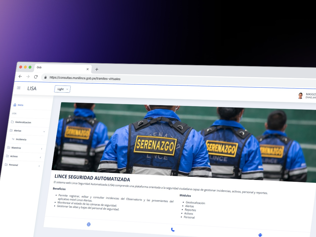The height and width of the screenshot is (237, 316).
Task: Click the Personal folder icon
Action: point(6,165)
